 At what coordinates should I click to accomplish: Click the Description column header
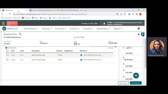[36, 51]
